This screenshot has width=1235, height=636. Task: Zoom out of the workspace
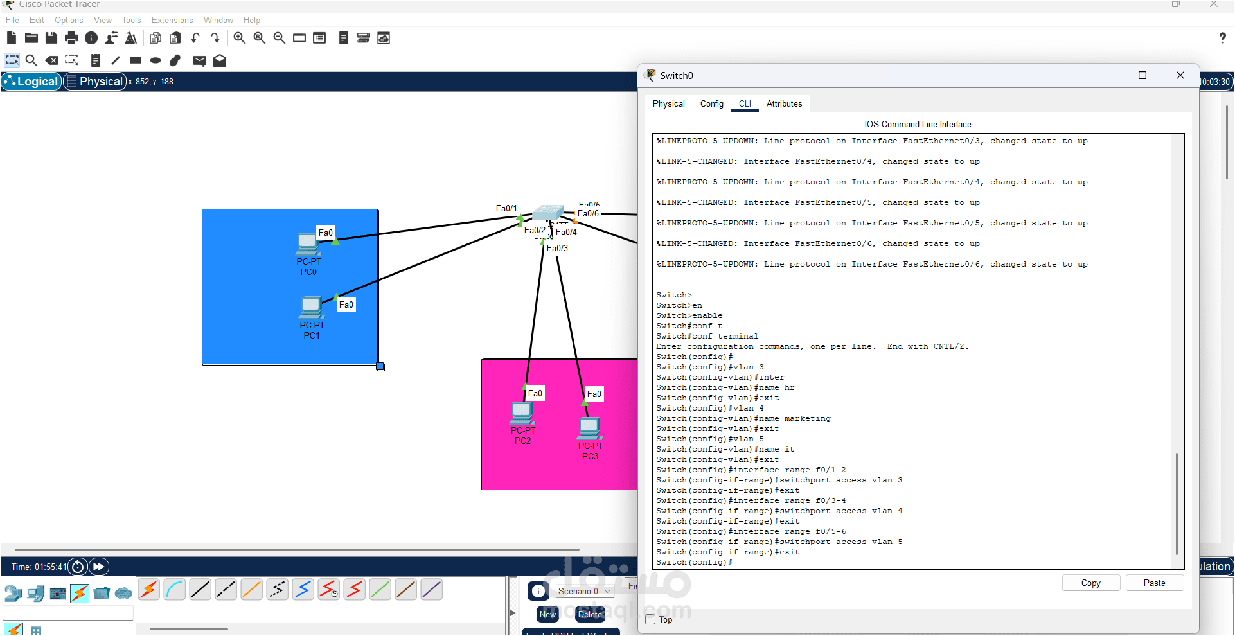pos(280,39)
